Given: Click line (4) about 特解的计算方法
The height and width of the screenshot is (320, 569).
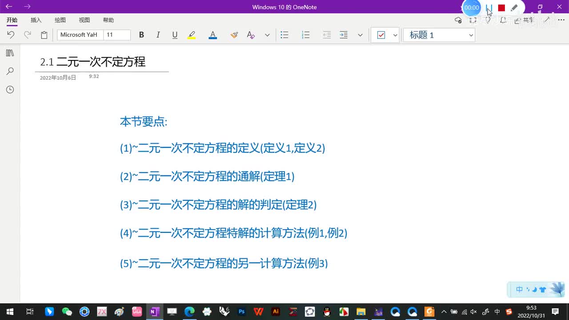Looking at the screenshot, I should [233, 233].
